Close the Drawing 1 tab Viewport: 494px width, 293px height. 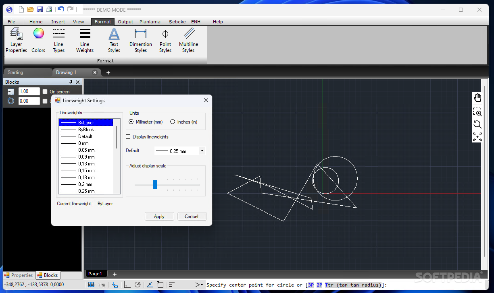pyautogui.click(x=95, y=72)
